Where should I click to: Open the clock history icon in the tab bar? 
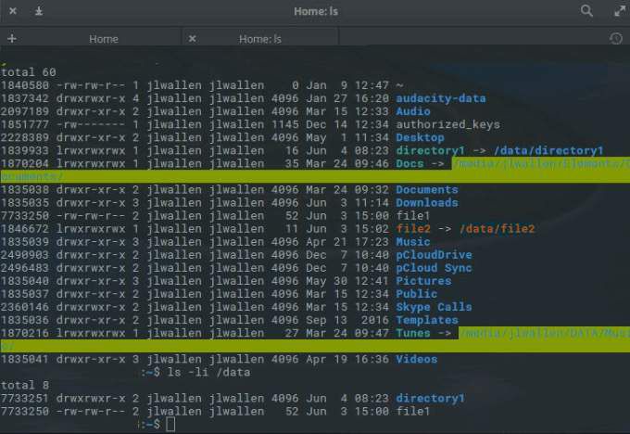pos(616,39)
